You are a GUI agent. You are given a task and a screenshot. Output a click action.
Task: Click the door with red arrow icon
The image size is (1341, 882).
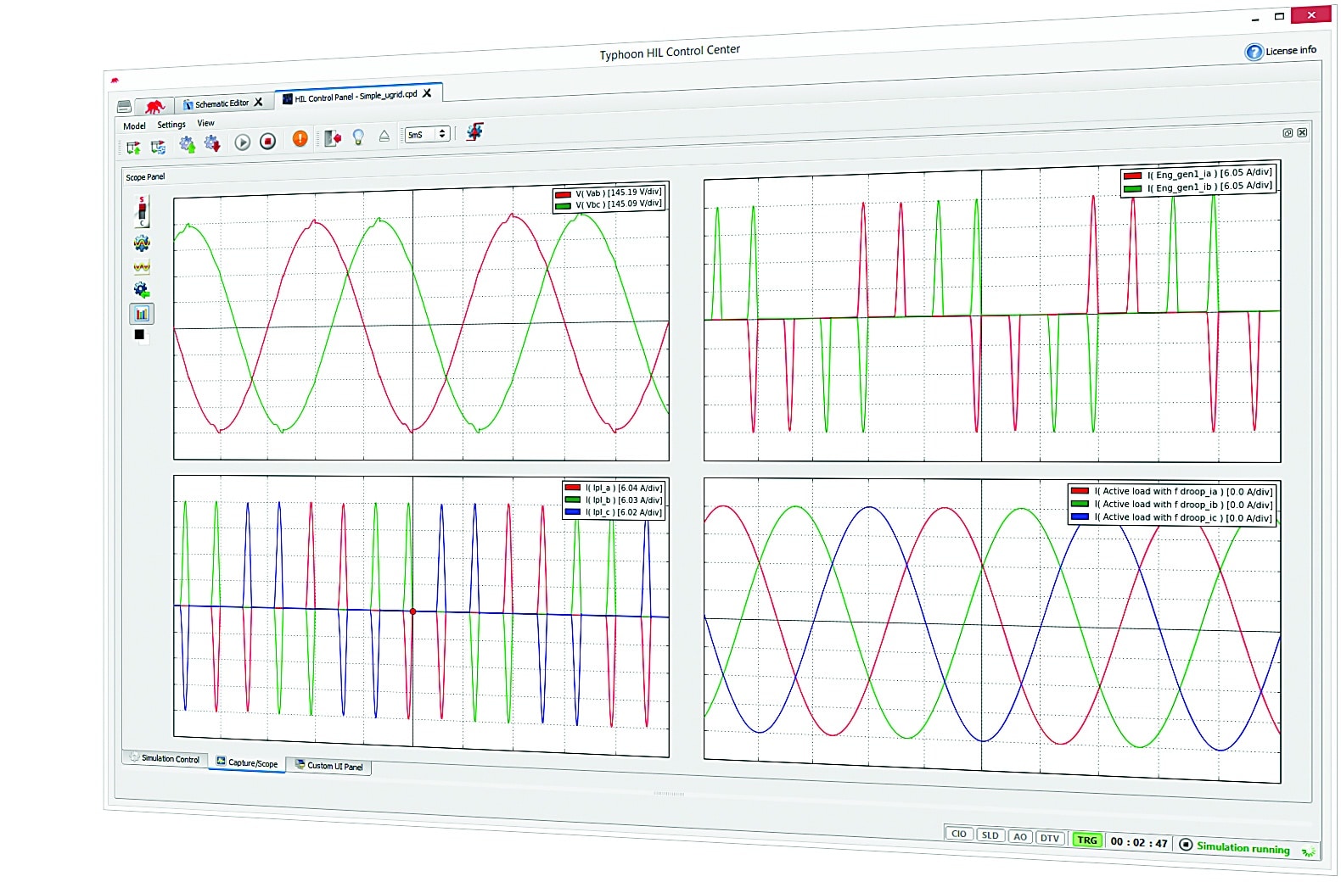pyautogui.click(x=333, y=137)
